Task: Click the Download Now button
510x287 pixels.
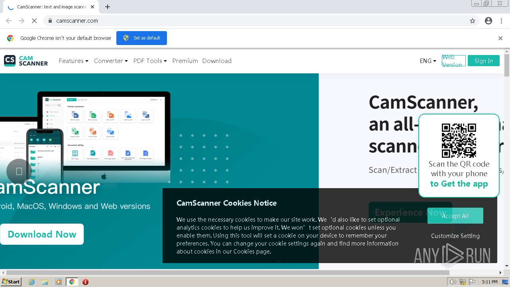Action: click(x=42, y=234)
